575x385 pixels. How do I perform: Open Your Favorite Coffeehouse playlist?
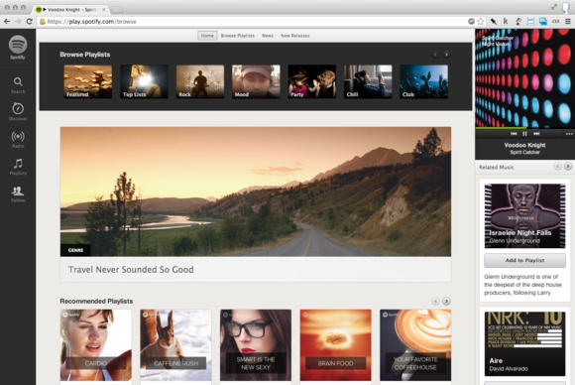pyautogui.click(x=415, y=345)
